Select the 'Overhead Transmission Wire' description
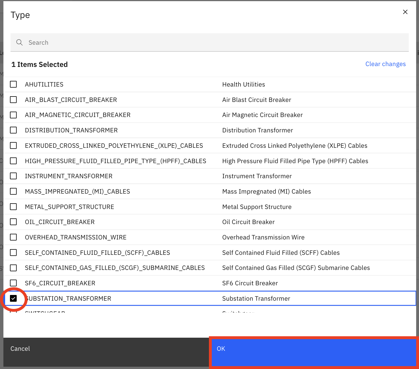This screenshot has width=419, height=369. click(263, 237)
